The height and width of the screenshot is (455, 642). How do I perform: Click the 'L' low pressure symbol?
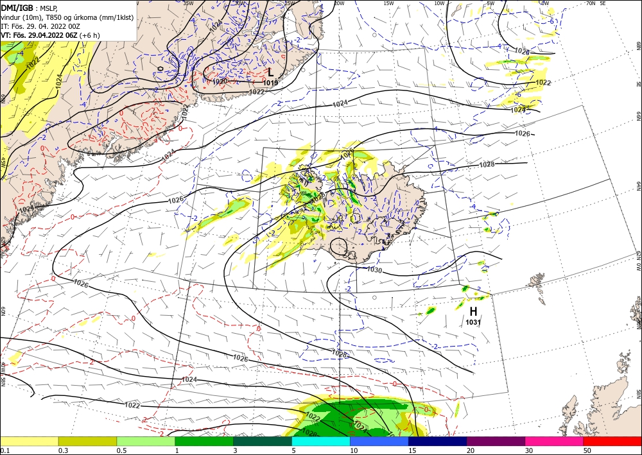[x=271, y=73]
